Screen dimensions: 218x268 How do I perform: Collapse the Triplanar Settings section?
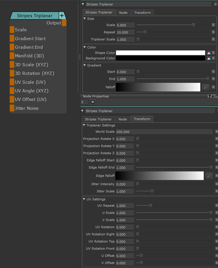84,125
